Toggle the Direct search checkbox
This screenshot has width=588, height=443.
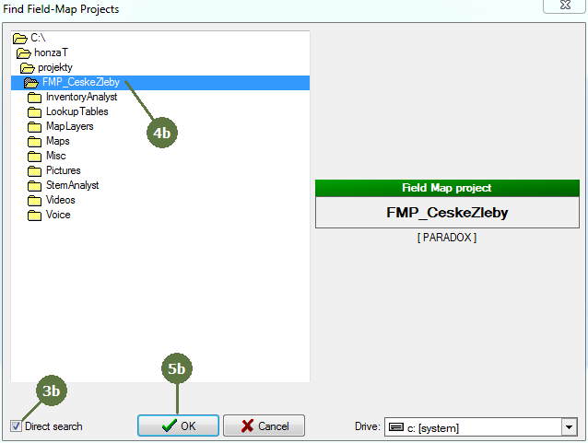pyautogui.click(x=17, y=426)
